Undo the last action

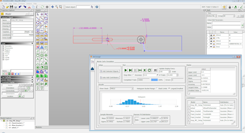20,7
